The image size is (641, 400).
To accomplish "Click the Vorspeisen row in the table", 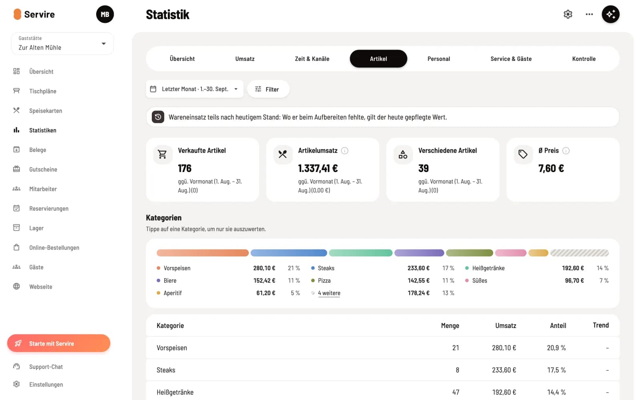I will click(383, 348).
